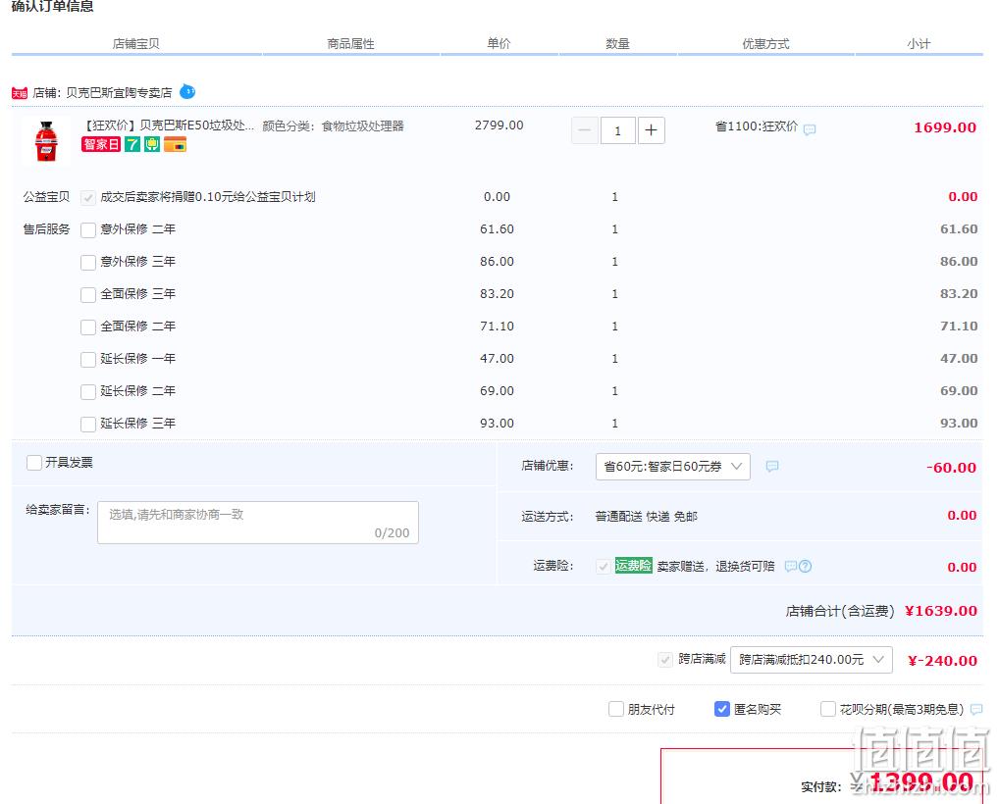This screenshot has height=804, width=999.
Task: Open the 跨店满减抵扣240.00元 dropdown
Action: click(x=811, y=660)
